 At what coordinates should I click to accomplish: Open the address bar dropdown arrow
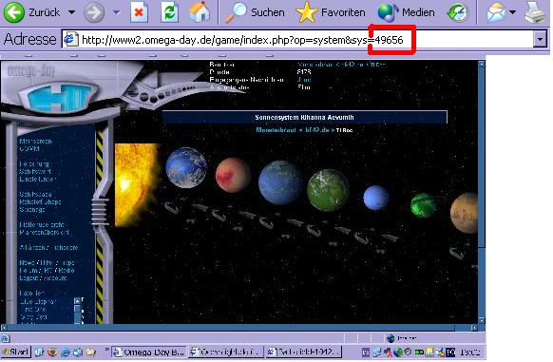[540, 40]
